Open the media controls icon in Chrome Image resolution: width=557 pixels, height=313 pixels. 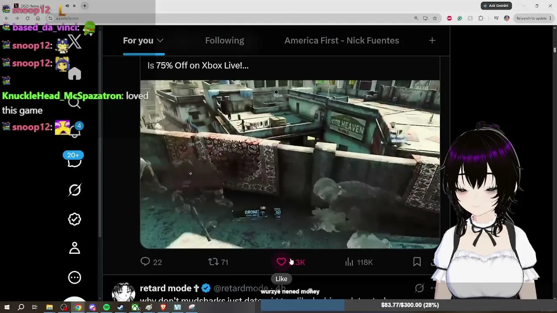click(x=496, y=18)
